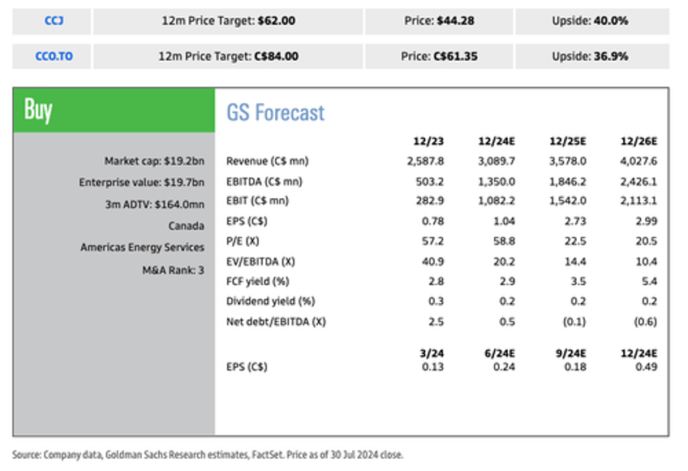Click the 12/23 EPS value 0.78
Screen dimensions: 688x471
433,221
